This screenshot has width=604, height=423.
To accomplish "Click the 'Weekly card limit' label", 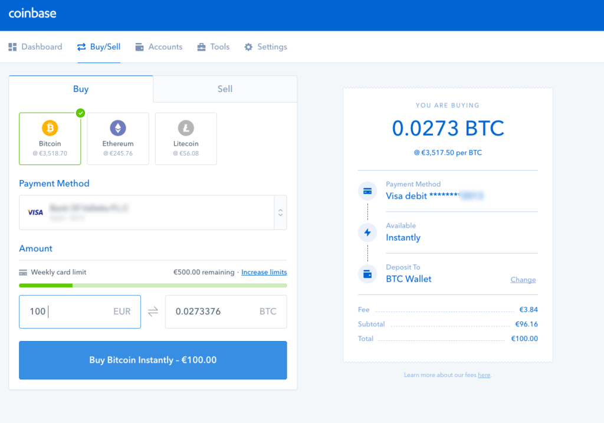I will click(x=58, y=273).
